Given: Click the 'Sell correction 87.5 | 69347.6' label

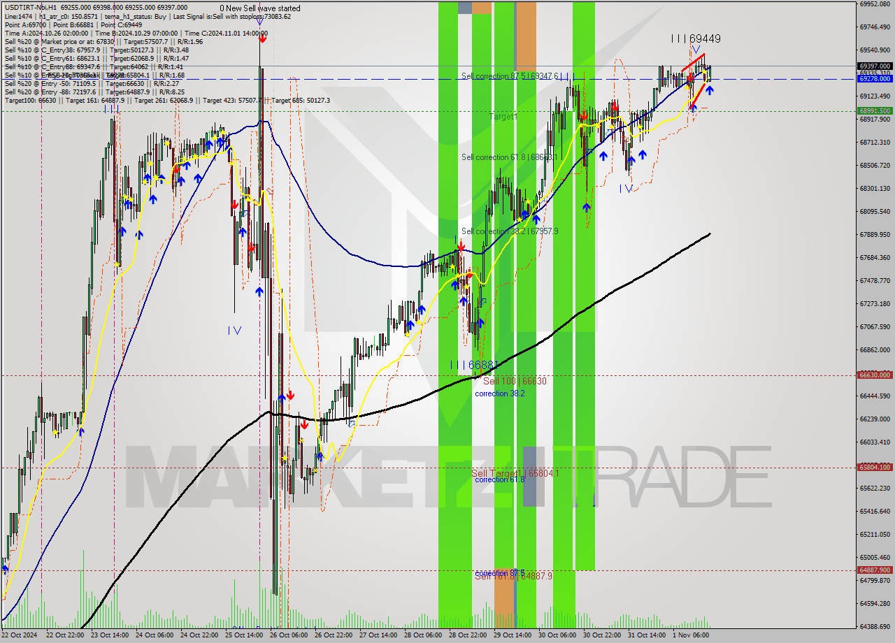Looking at the screenshot, I should point(510,75).
